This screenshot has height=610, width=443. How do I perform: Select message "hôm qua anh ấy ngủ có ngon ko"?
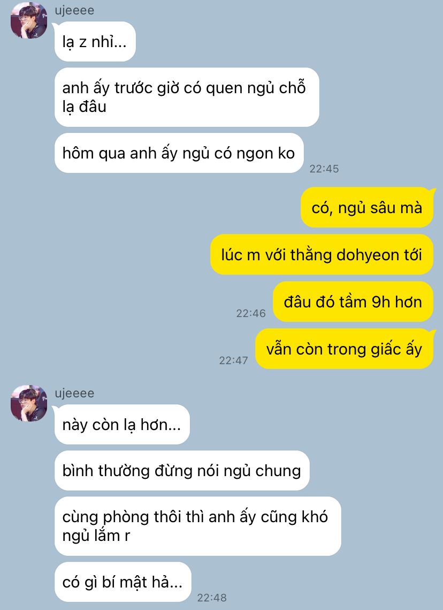click(x=179, y=153)
